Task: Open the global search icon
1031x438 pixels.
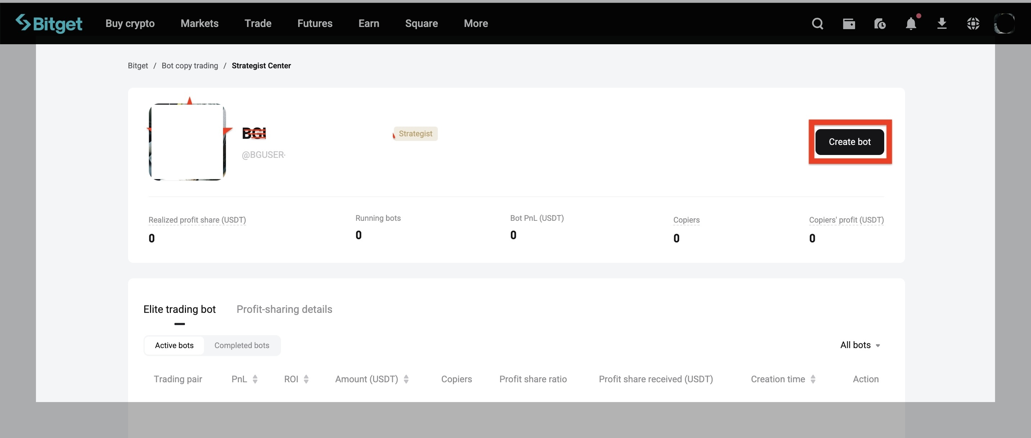Action: tap(818, 24)
